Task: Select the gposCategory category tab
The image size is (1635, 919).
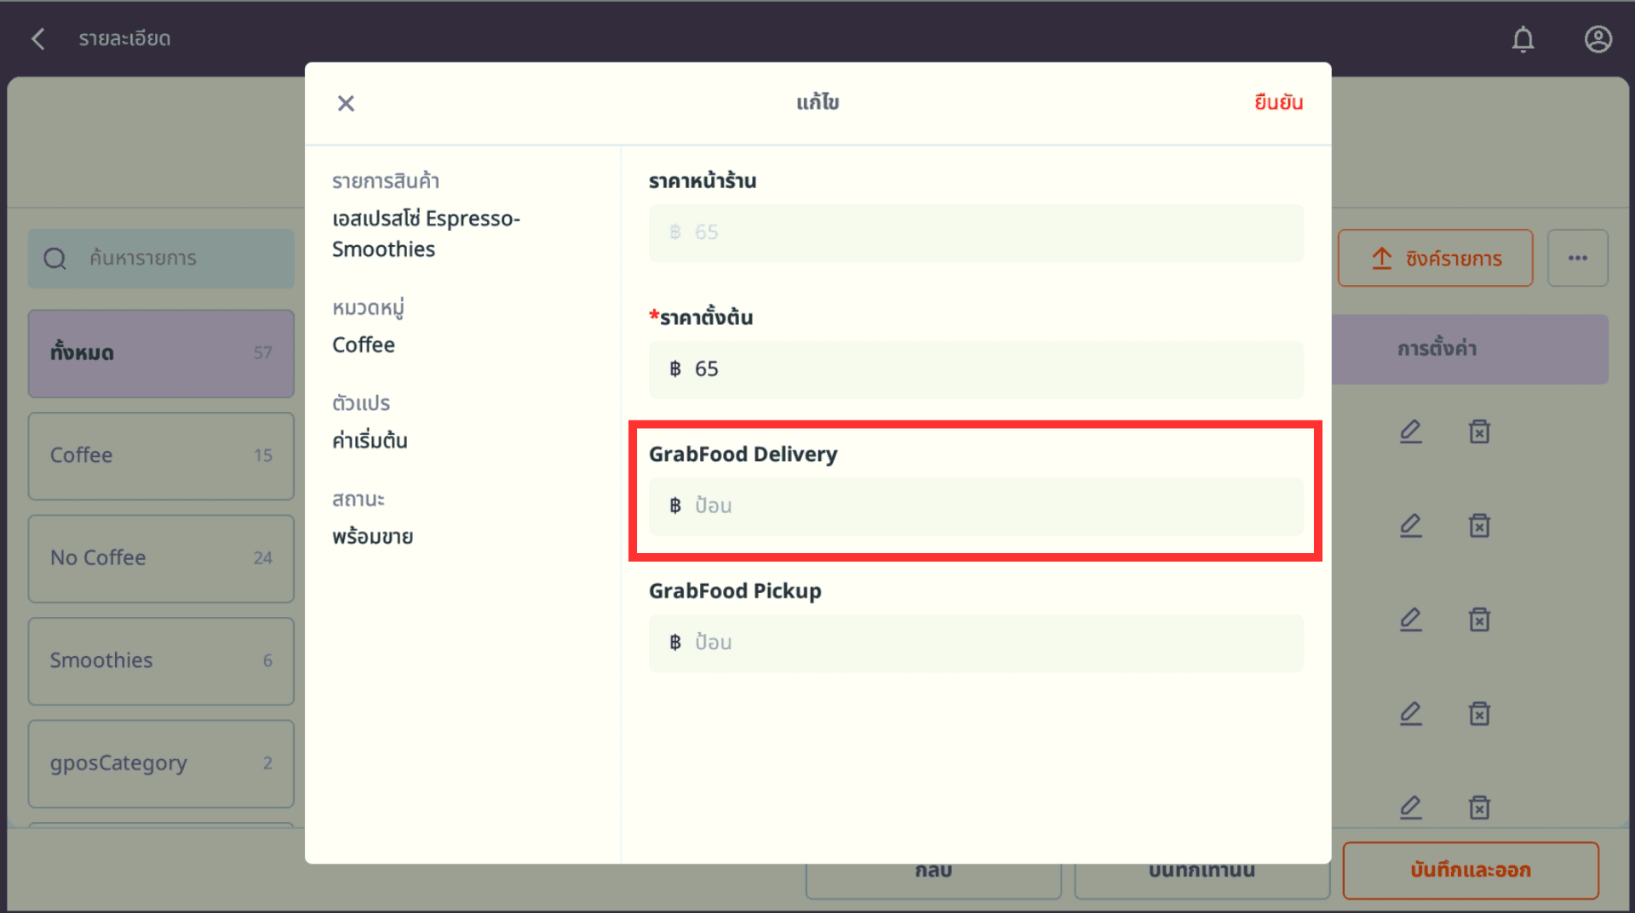Action: [x=161, y=763]
